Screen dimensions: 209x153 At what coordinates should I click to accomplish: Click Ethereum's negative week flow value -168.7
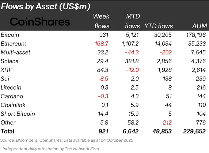pos(101,44)
